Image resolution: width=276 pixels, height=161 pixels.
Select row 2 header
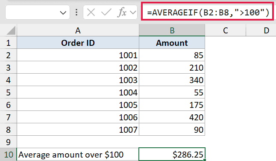[8, 55]
